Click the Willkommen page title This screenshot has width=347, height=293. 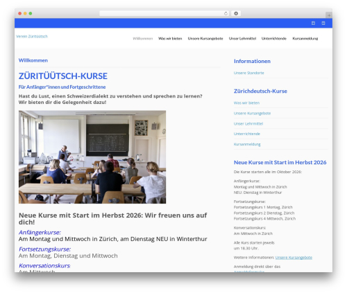click(x=33, y=60)
